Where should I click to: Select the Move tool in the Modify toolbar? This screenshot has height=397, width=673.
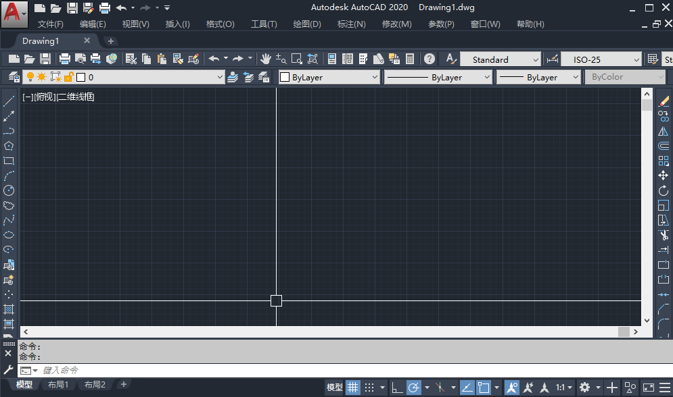tap(664, 176)
